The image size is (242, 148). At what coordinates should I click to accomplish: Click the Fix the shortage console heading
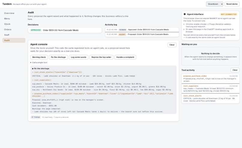[x=41, y=69]
